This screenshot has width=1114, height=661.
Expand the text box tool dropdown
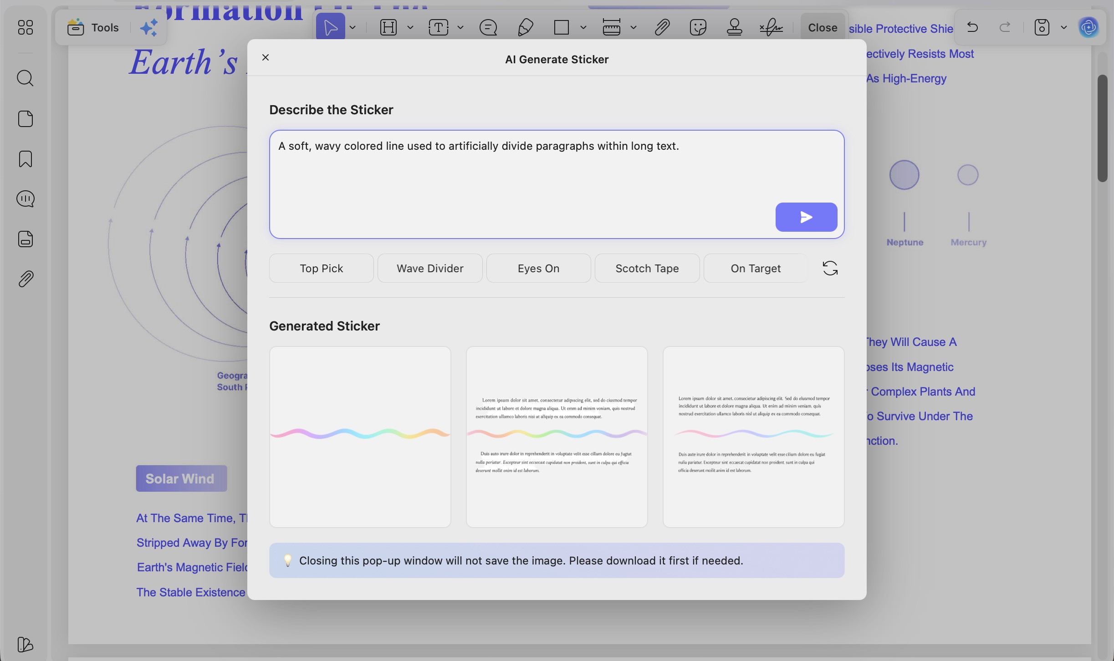[460, 28]
